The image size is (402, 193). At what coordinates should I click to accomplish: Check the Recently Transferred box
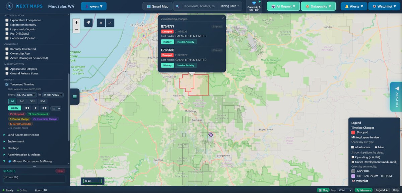pos(7,49)
